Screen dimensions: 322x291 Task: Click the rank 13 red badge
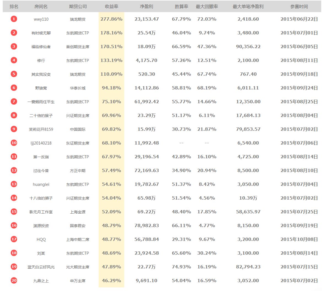pyautogui.click(x=14, y=184)
